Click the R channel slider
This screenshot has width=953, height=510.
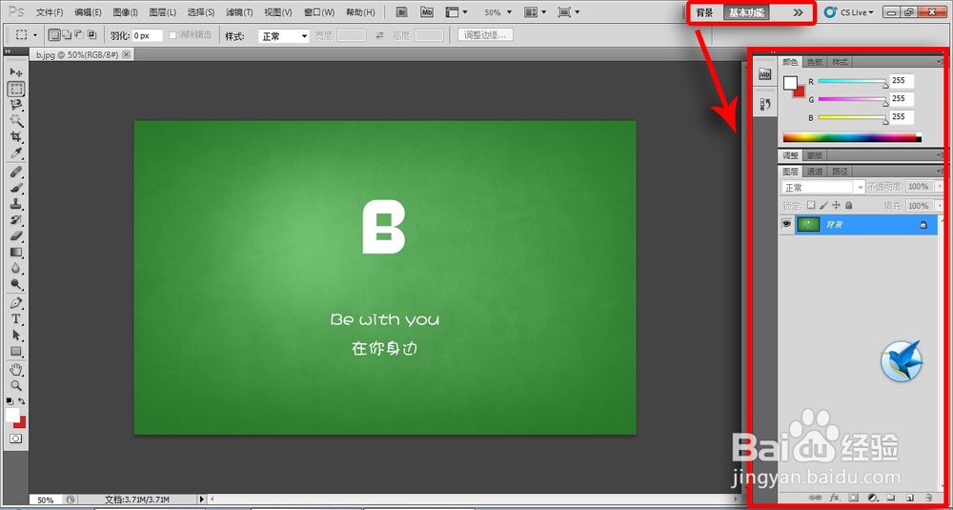point(852,81)
